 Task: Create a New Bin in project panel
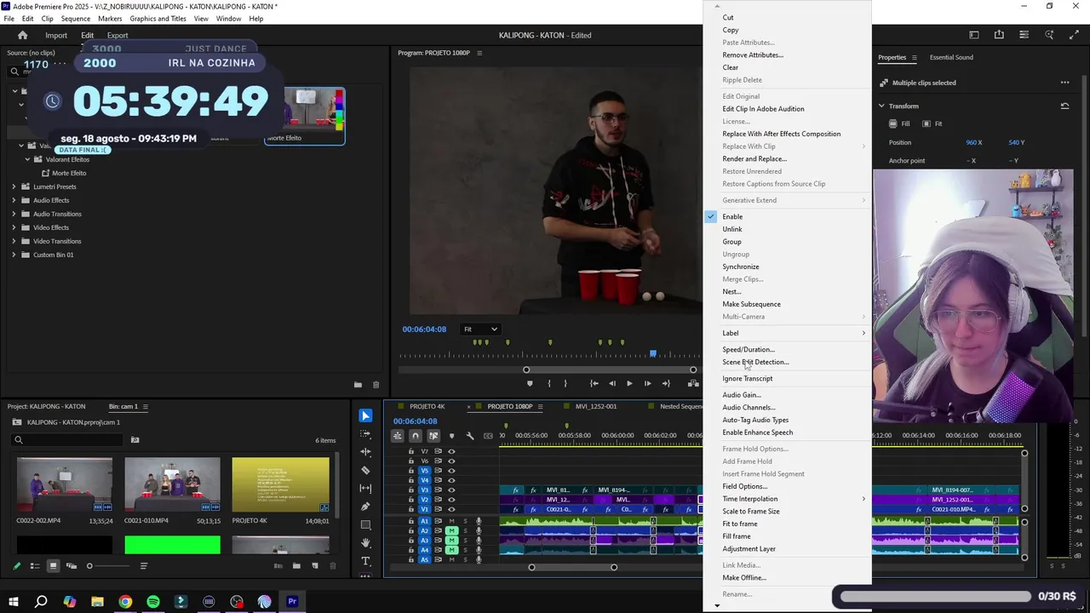tap(296, 566)
